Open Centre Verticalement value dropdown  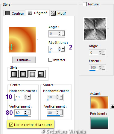tap(29, 112)
